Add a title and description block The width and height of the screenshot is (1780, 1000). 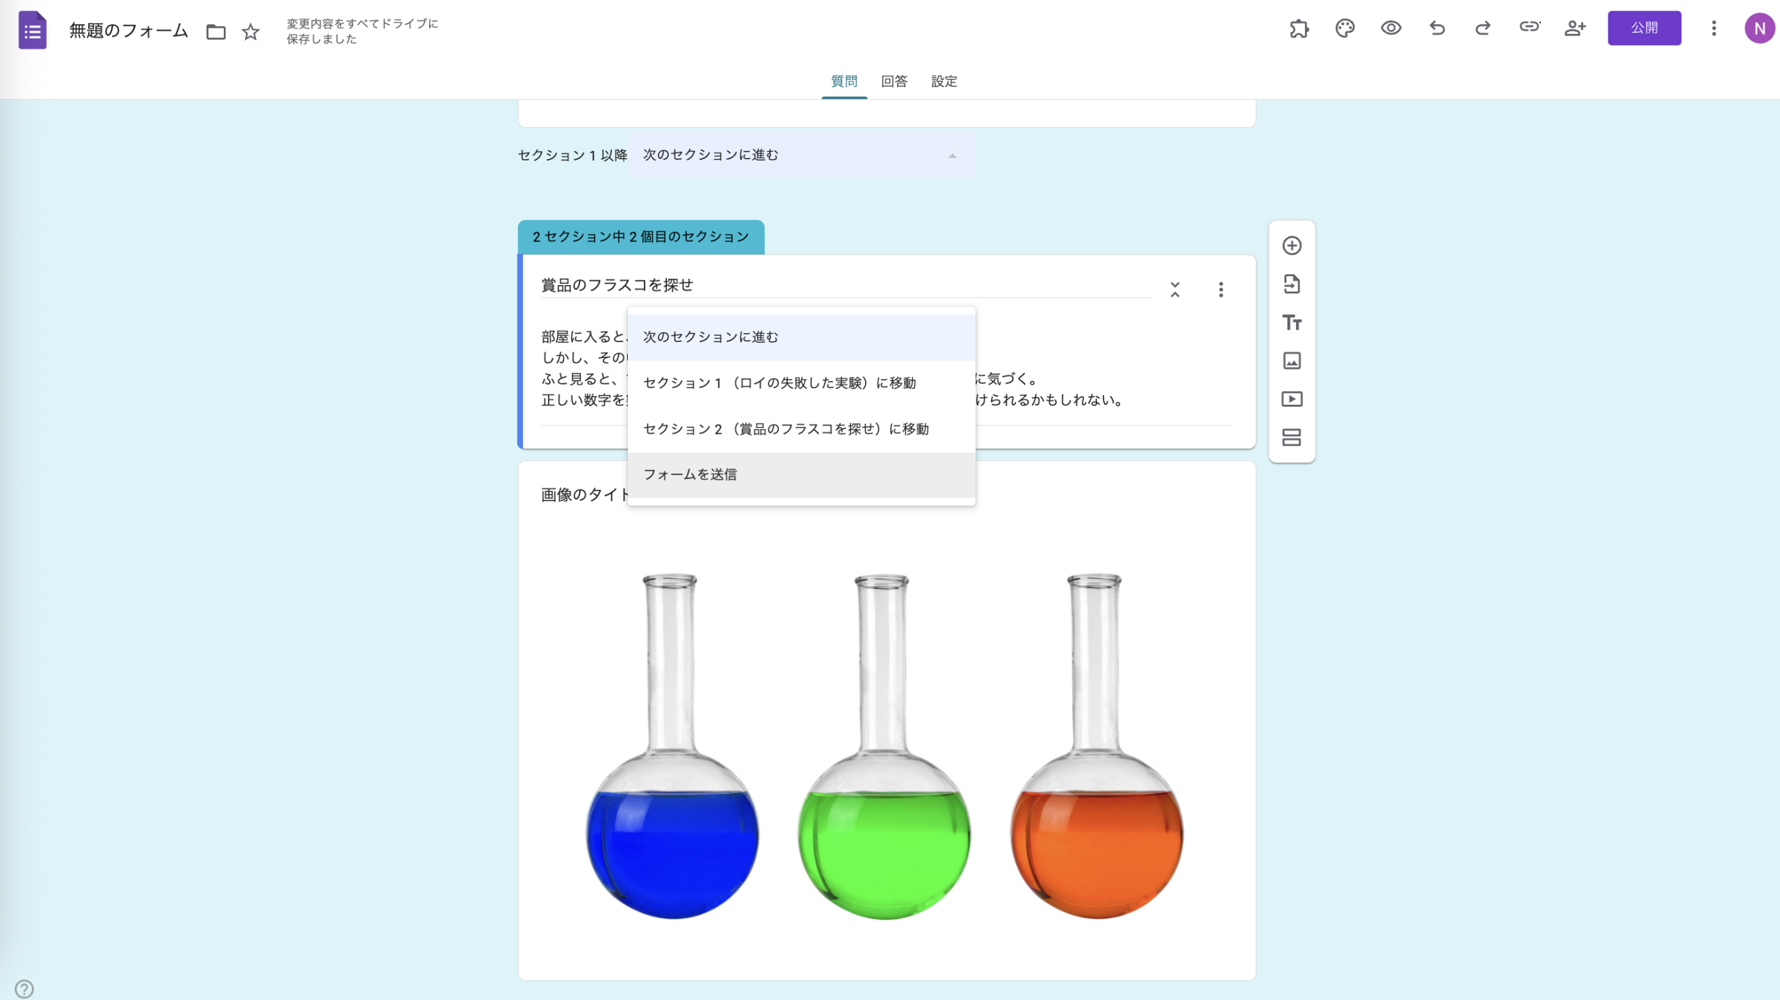pos(1292,322)
